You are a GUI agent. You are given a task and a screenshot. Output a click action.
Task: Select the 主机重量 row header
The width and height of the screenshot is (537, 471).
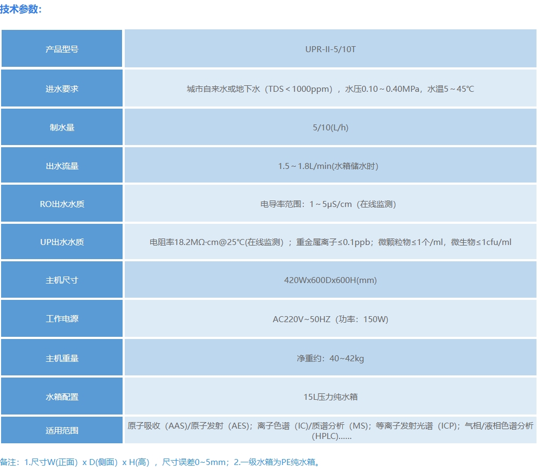[x=62, y=357]
